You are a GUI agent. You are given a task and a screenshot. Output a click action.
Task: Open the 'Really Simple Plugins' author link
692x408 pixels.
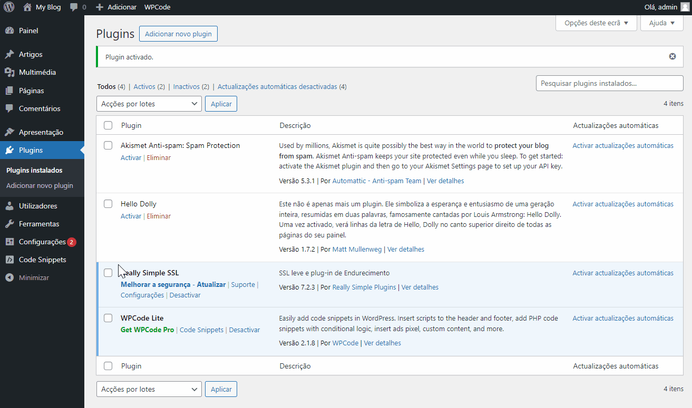(364, 287)
